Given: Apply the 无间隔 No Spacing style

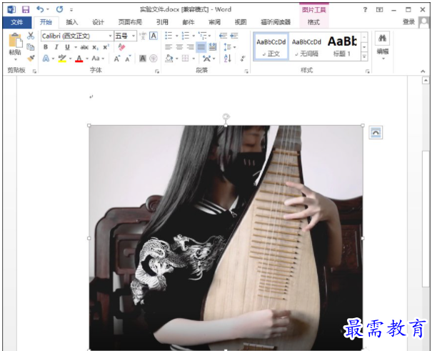Looking at the screenshot, I should [306, 46].
